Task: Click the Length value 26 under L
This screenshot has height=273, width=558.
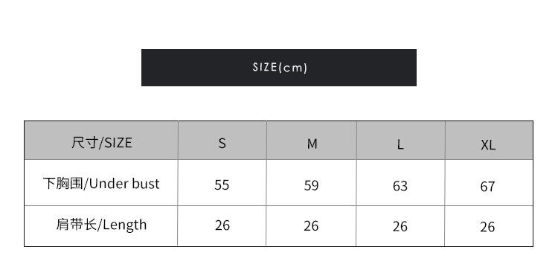Action: [400, 226]
